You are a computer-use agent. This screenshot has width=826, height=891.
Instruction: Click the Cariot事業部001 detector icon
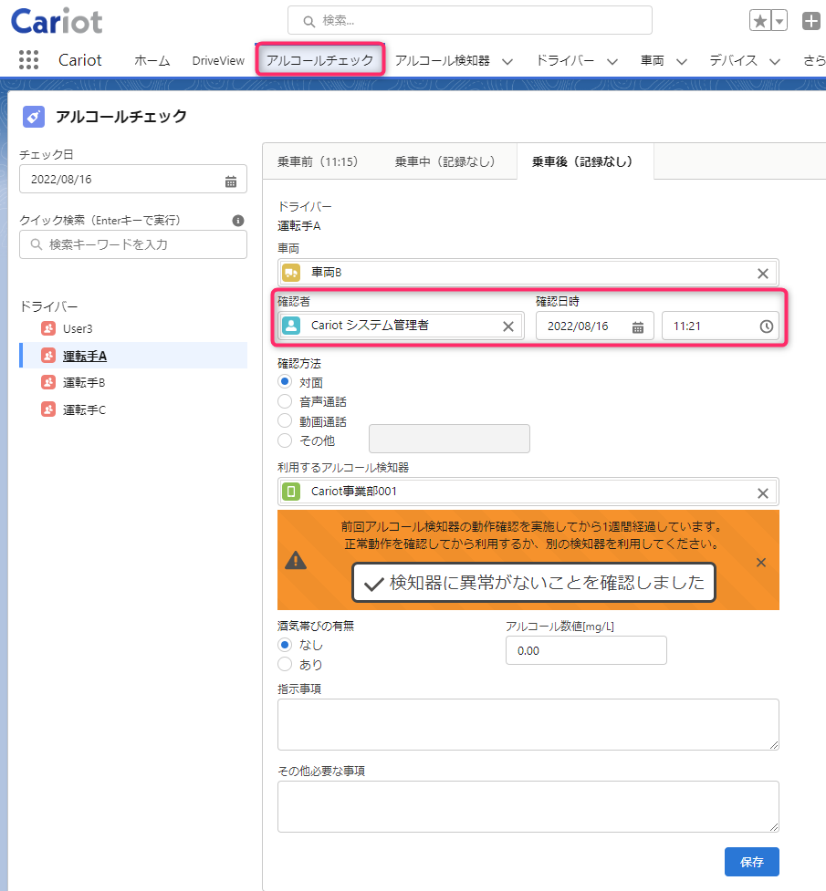click(x=291, y=492)
